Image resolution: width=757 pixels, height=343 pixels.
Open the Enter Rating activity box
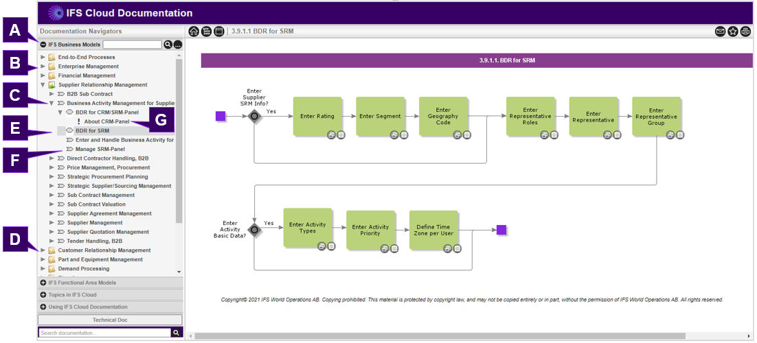pyautogui.click(x=317, y=116)
